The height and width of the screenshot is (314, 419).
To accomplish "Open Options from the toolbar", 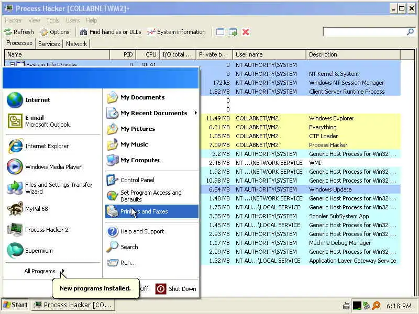I will point(55,32).
